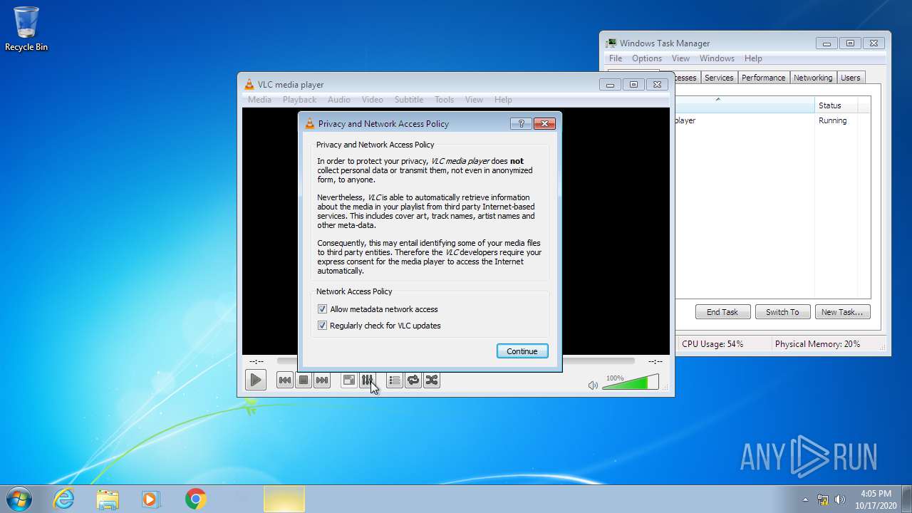The image size is (912, 513).
Task: Close the Privacy and Network Access Policy dialog
Action: coord(544,123)
